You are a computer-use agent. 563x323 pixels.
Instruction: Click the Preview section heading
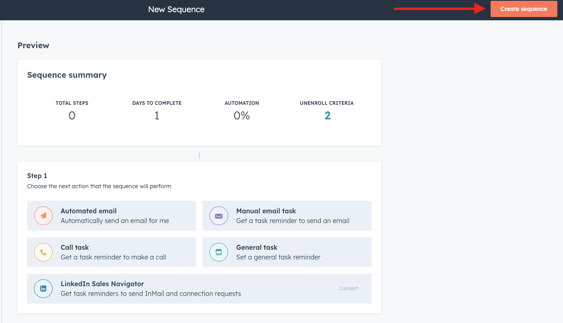point(33,45)
